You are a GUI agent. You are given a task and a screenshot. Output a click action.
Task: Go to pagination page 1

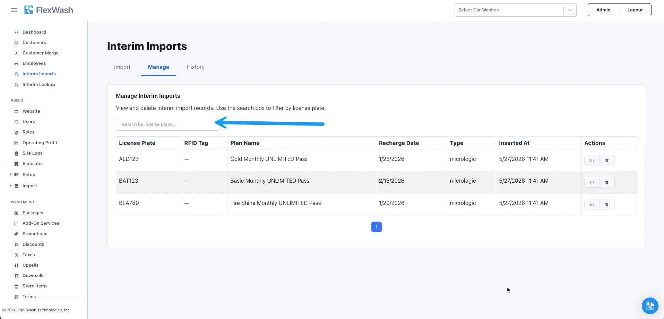pyautogui.click(x=376, y=227)
